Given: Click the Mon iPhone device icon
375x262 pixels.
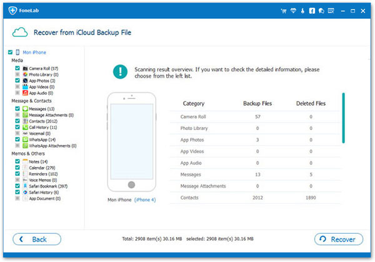Looking at the screenshot, I should coord(17,52).
